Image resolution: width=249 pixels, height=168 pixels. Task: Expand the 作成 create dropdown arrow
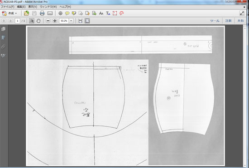click(16, 13)
